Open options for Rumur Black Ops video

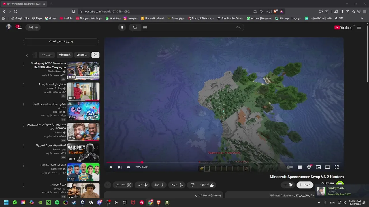24,146
